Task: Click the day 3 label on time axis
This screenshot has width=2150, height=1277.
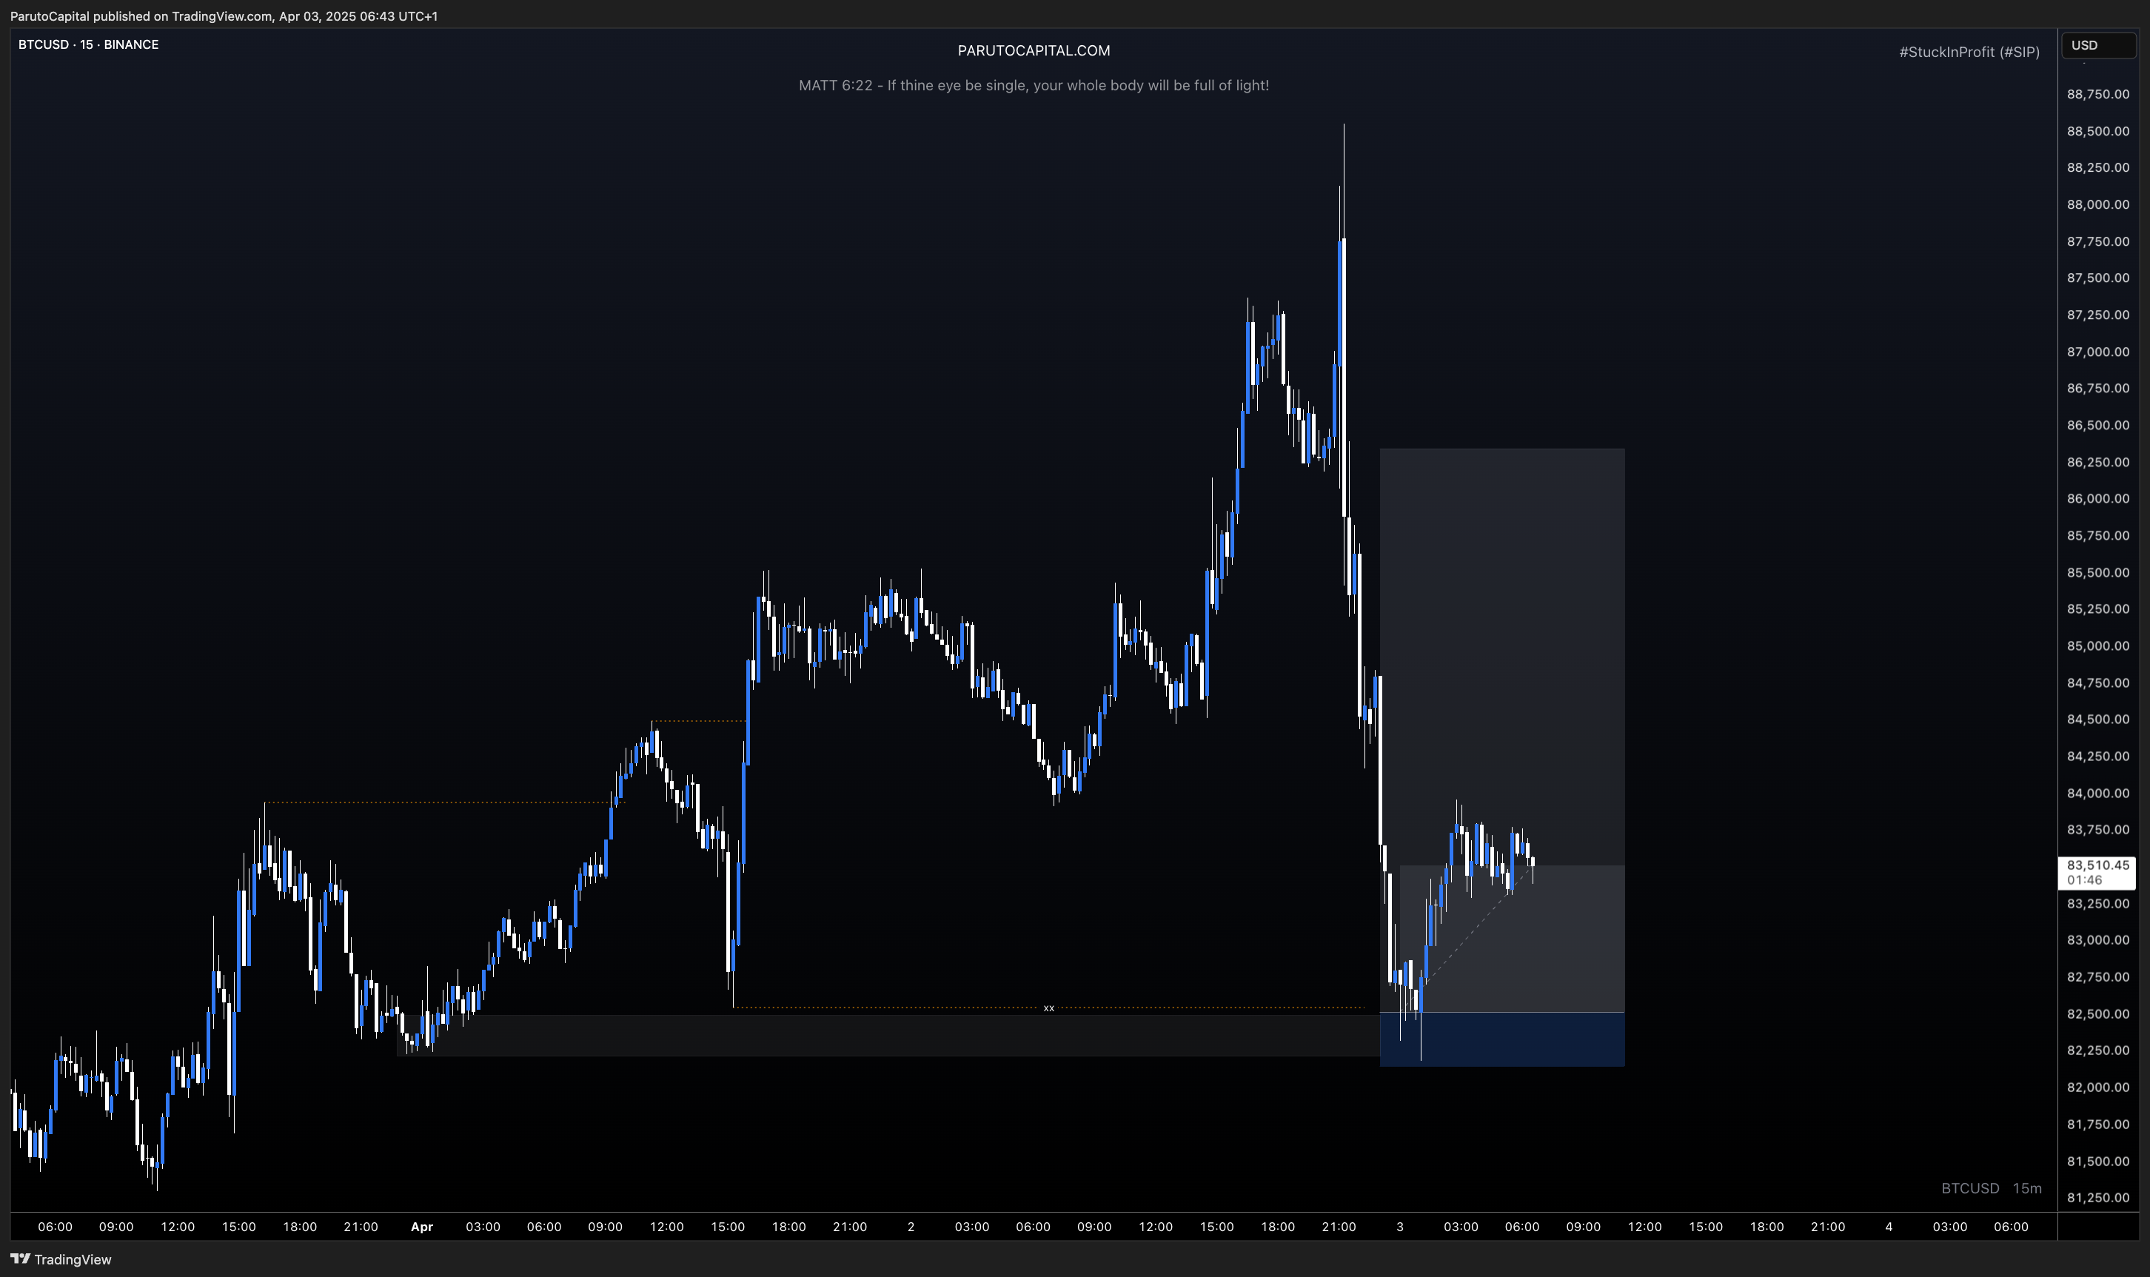Action: (1400, 1226)
